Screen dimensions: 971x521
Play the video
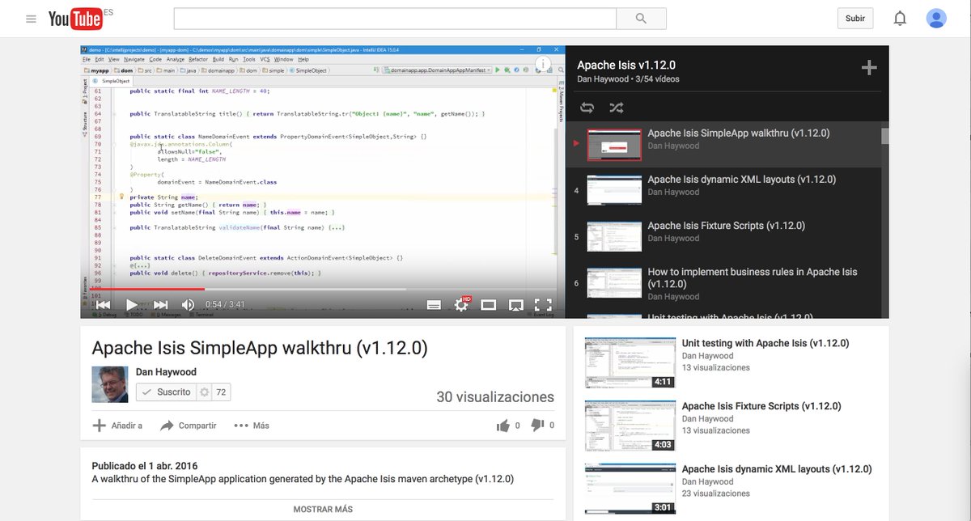(131, 305)
